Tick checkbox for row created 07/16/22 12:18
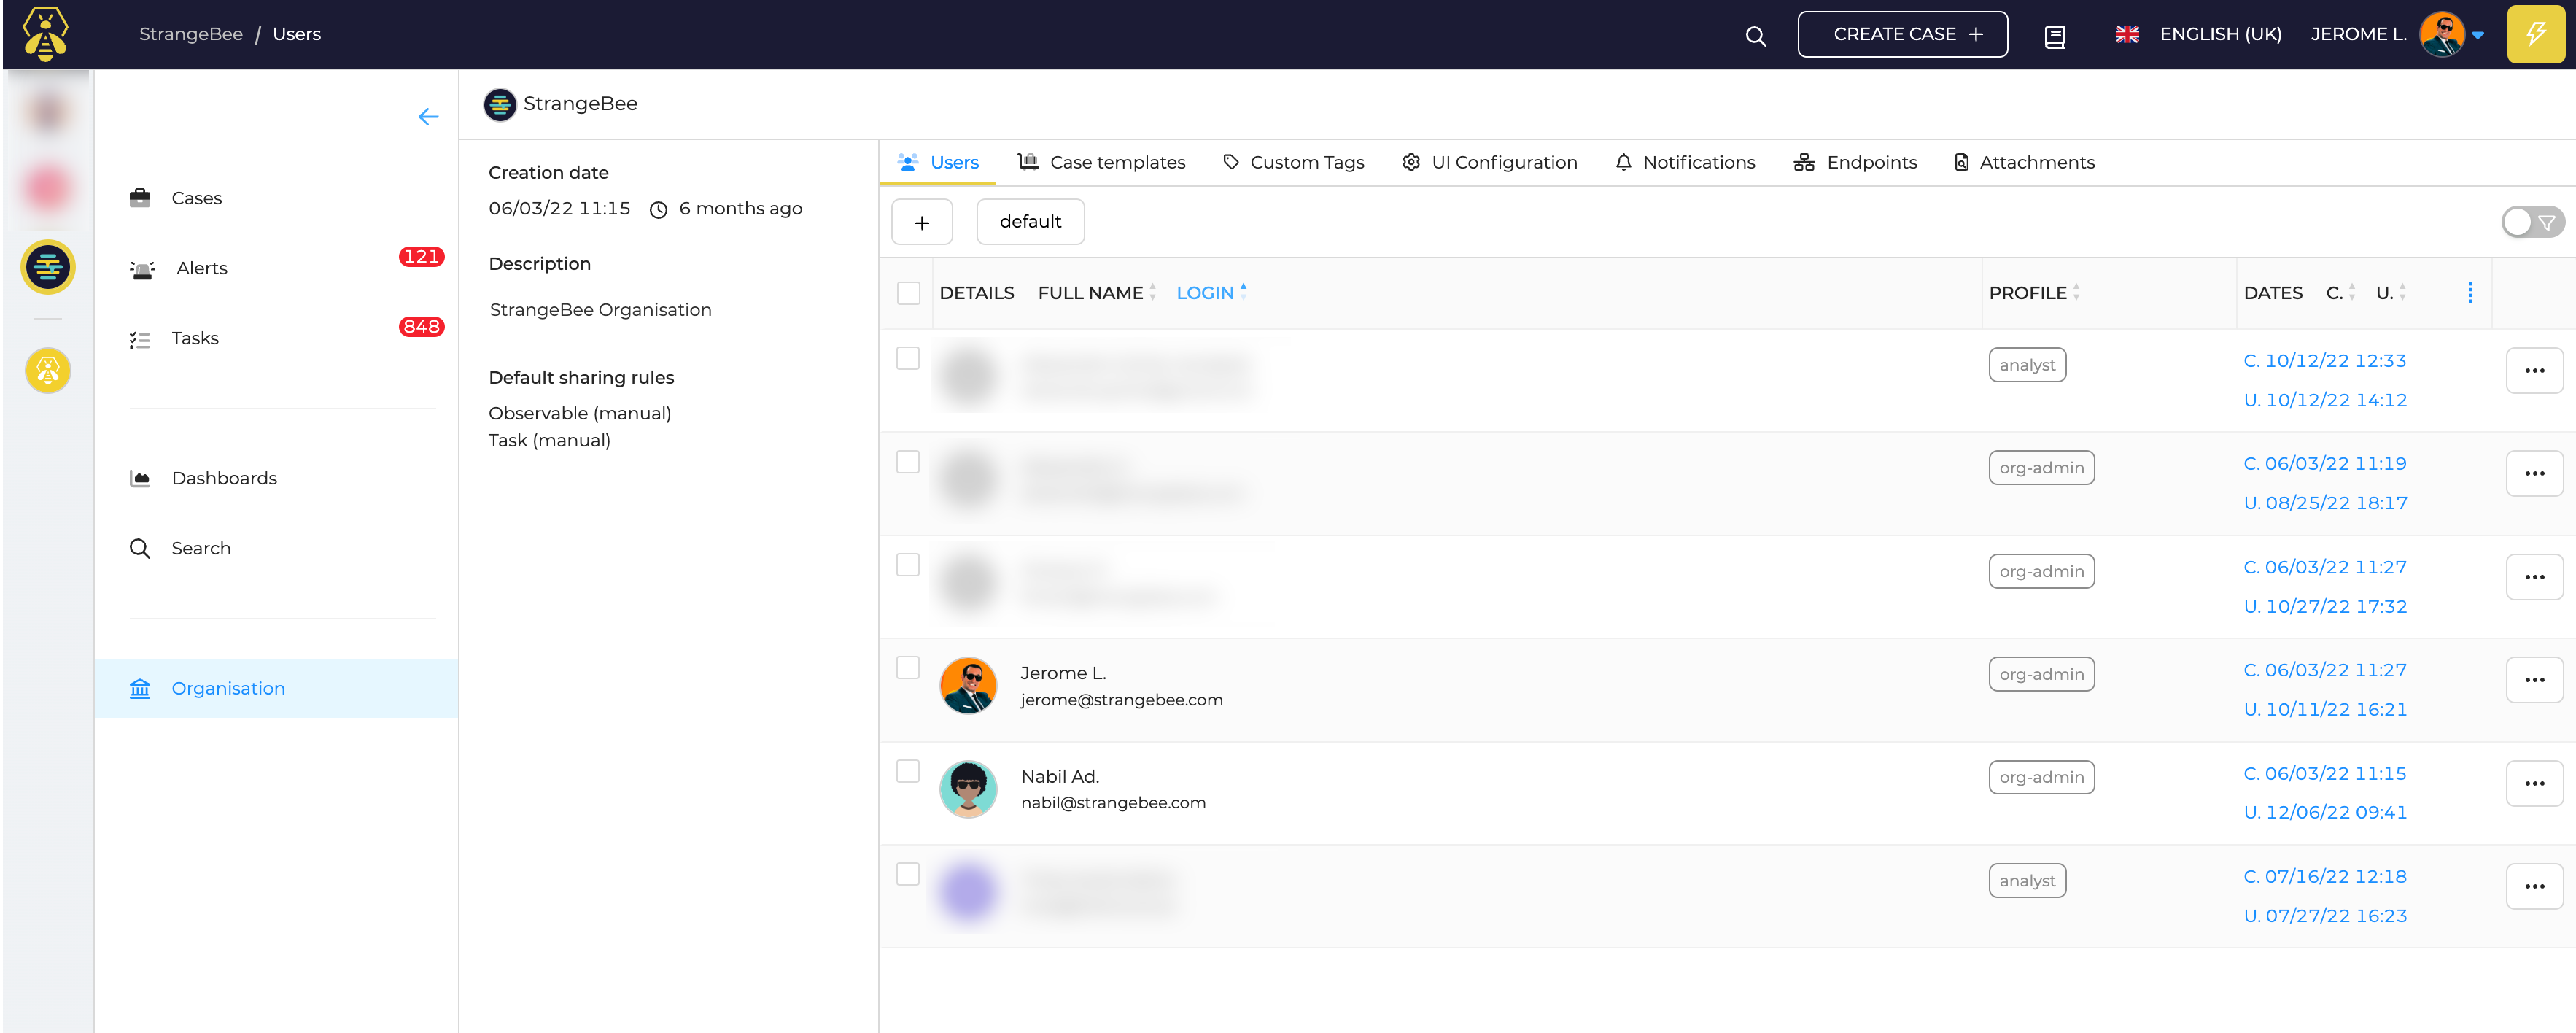The image size is (2576, 1033). pos(907,874)
